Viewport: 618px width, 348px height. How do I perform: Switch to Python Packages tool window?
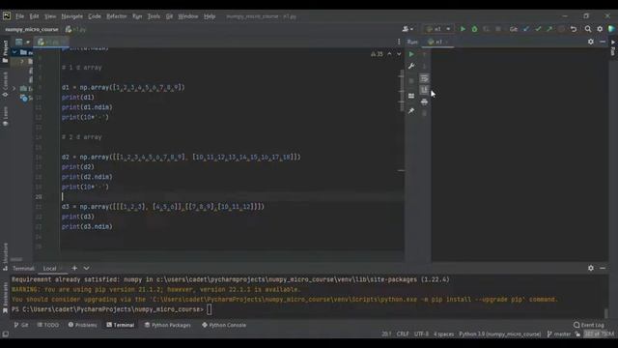click(167, 325)
